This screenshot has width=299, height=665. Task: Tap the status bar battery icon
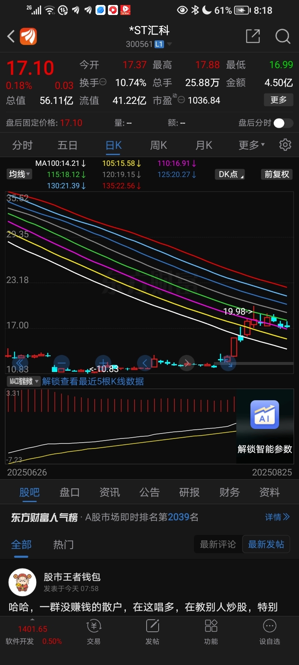[x=241, y=10]
